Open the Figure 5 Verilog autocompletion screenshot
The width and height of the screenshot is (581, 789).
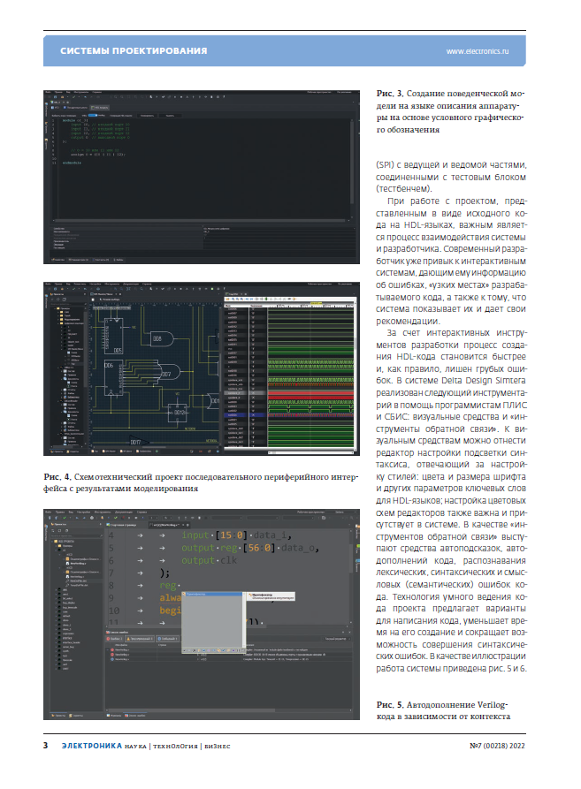pyautogui.click(x=202, y=614)
